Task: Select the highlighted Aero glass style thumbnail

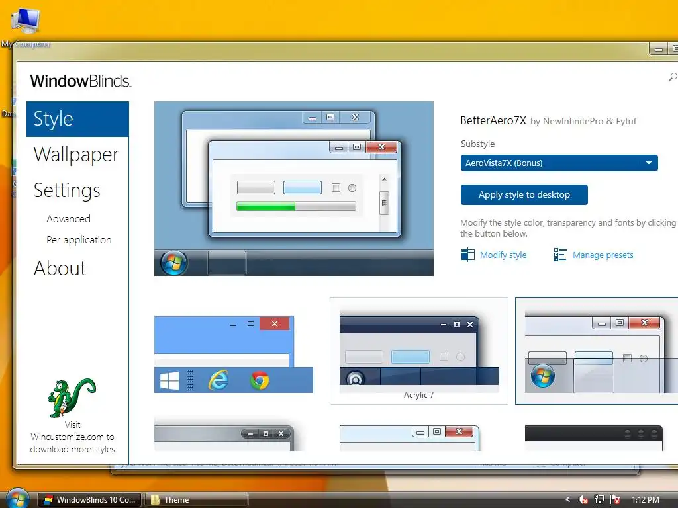Action: [x=597, y=351]
